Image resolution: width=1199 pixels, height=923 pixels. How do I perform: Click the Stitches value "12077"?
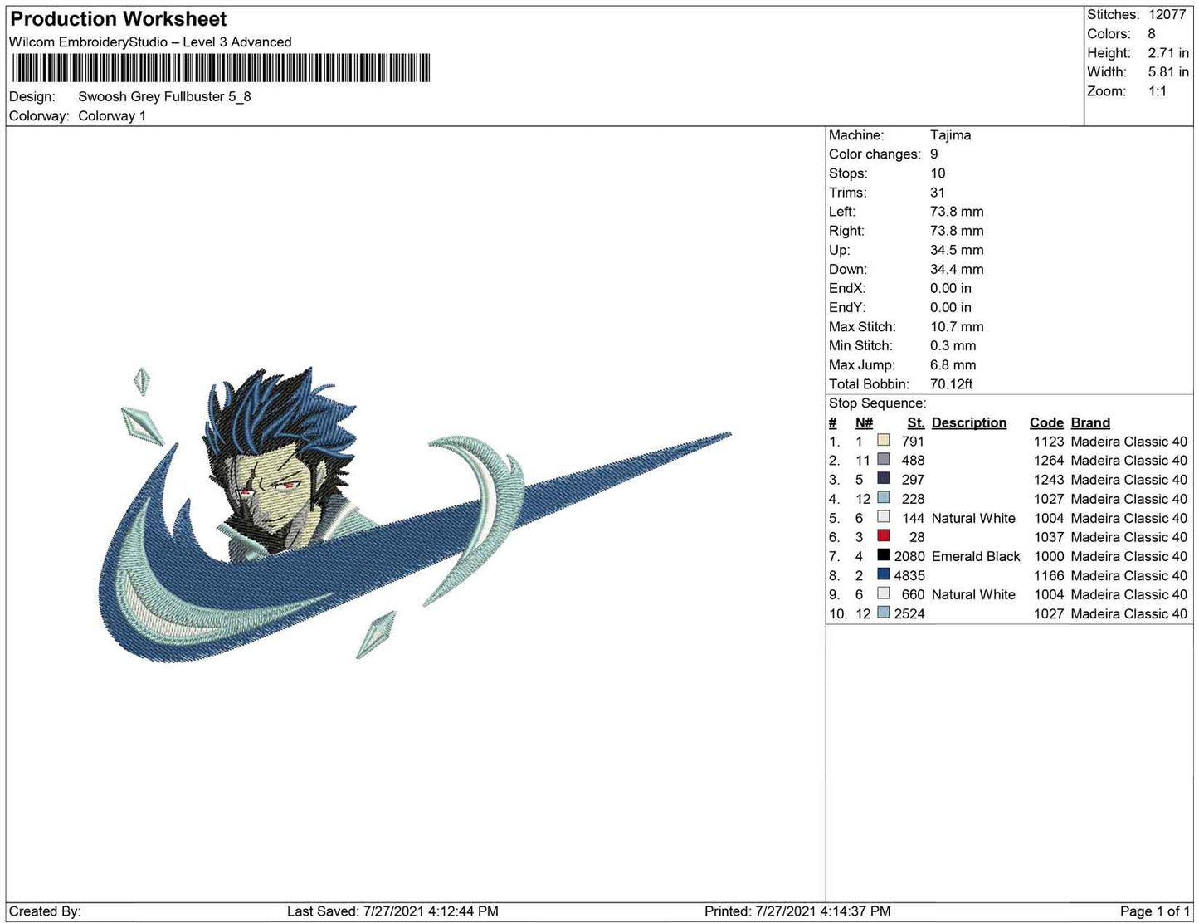(x=1167, y=15)
